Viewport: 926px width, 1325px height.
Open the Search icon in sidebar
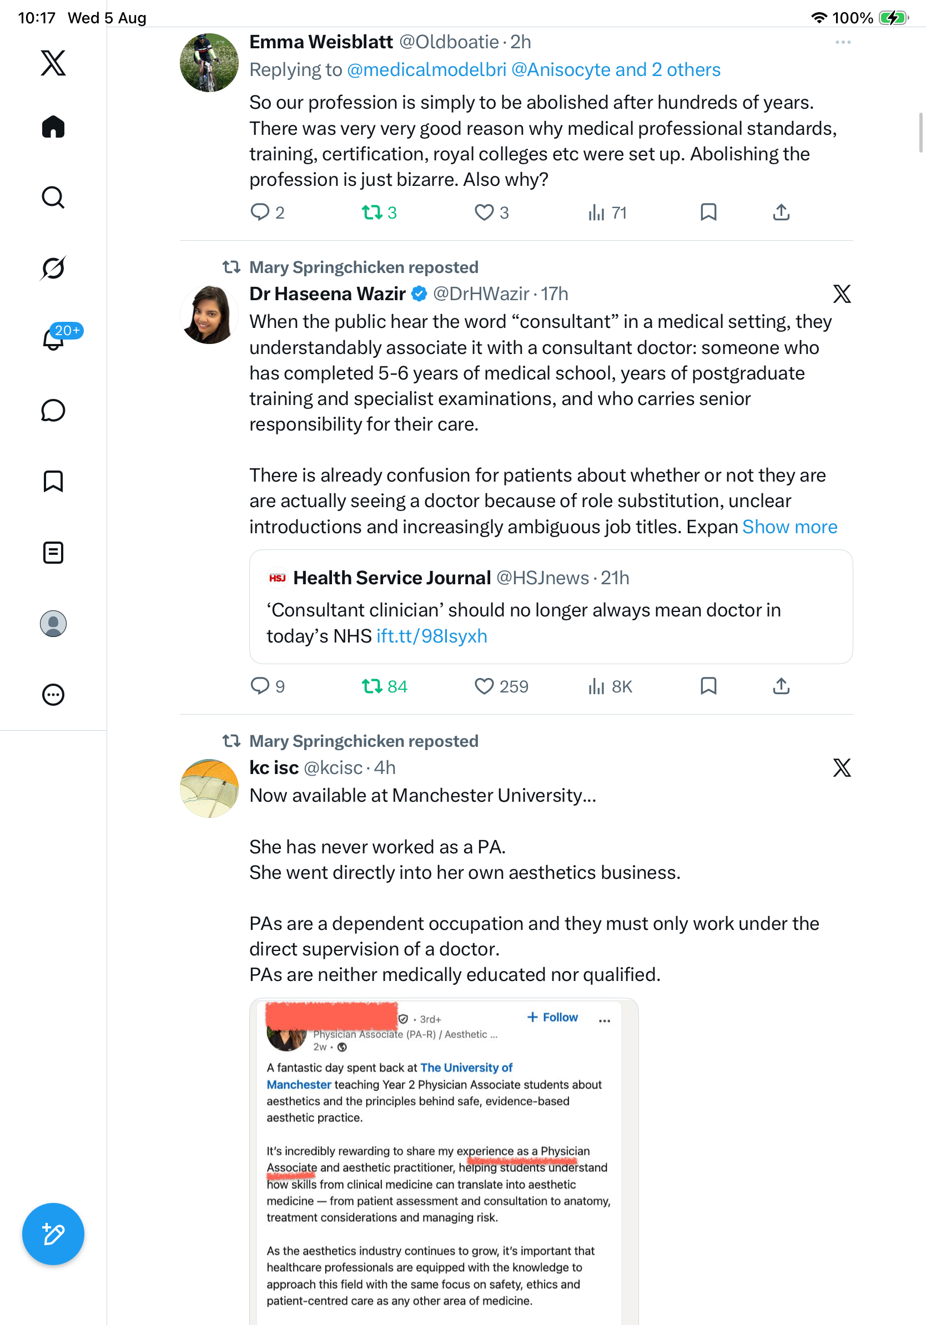click(x=53, y=198)
